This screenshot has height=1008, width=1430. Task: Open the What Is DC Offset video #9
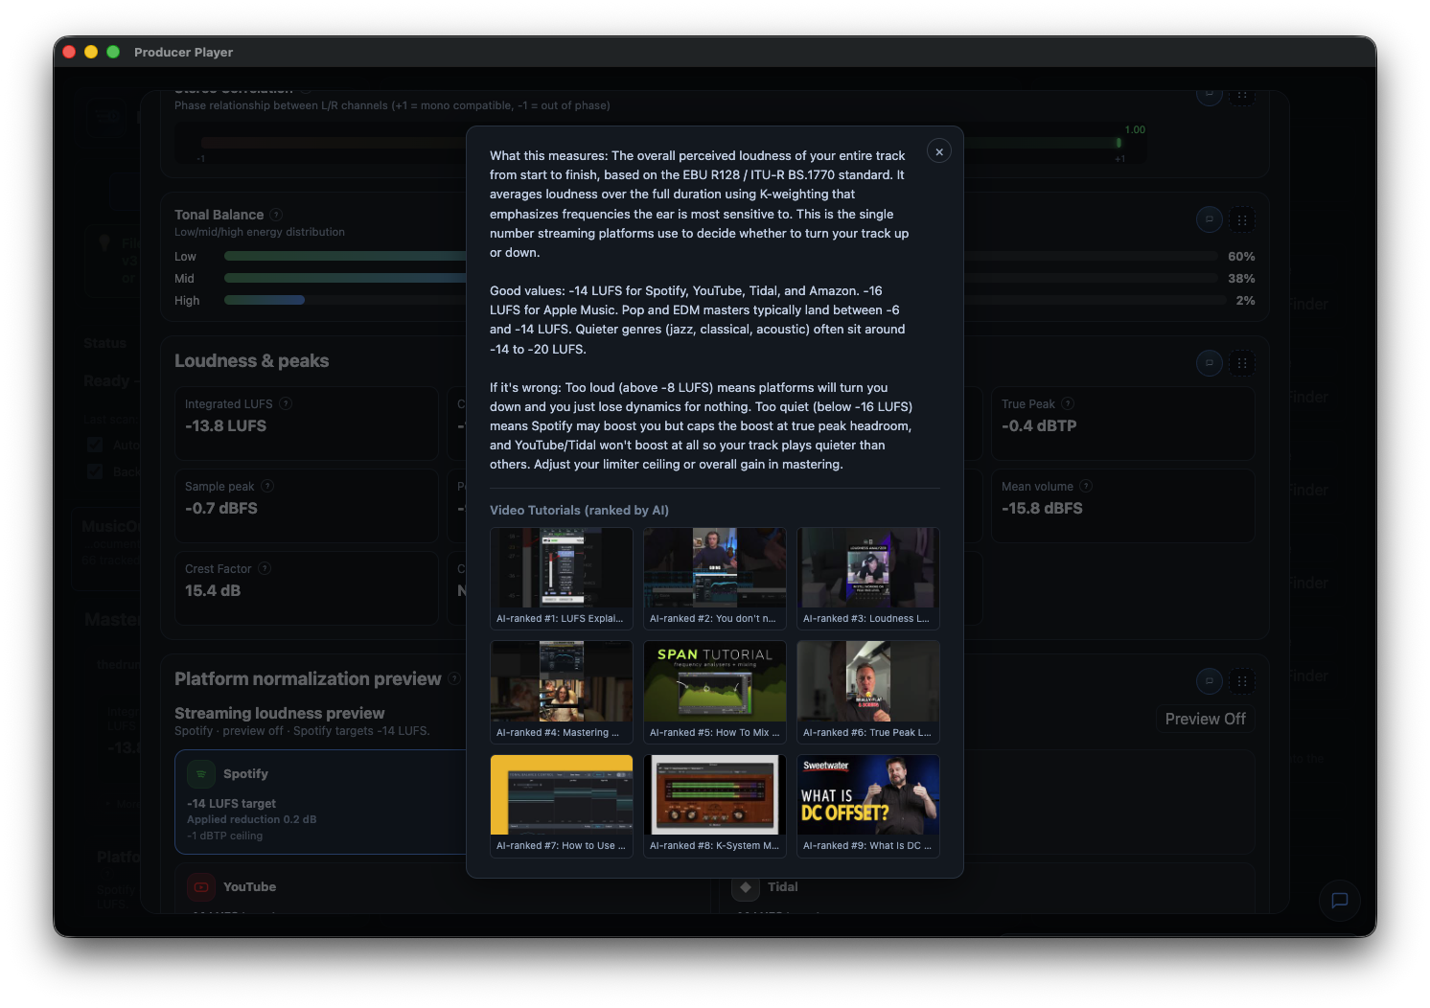tap(868, 806)
